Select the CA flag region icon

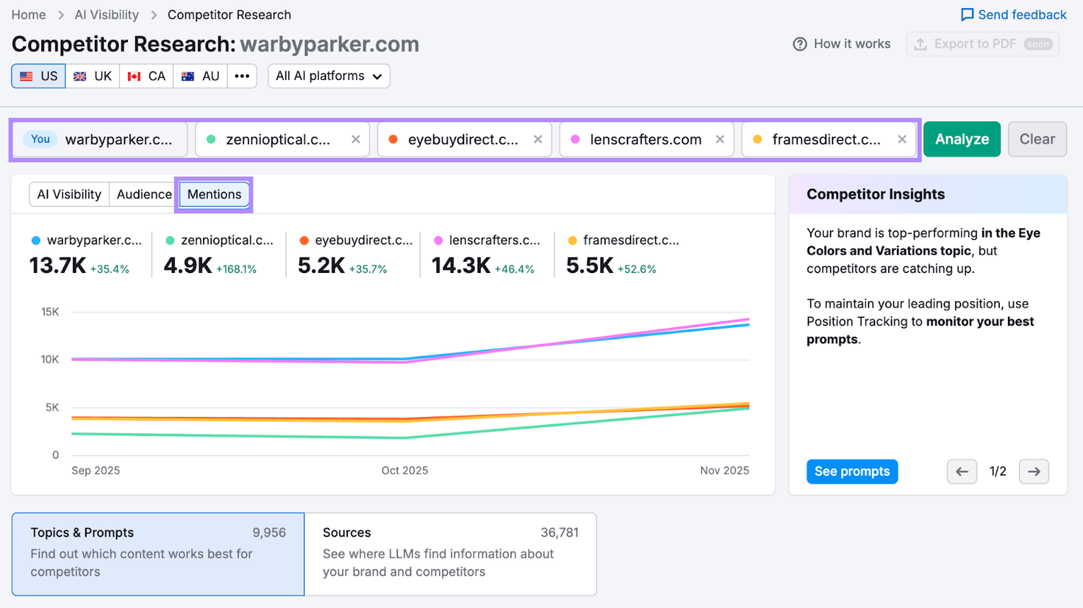click(135, 76)
